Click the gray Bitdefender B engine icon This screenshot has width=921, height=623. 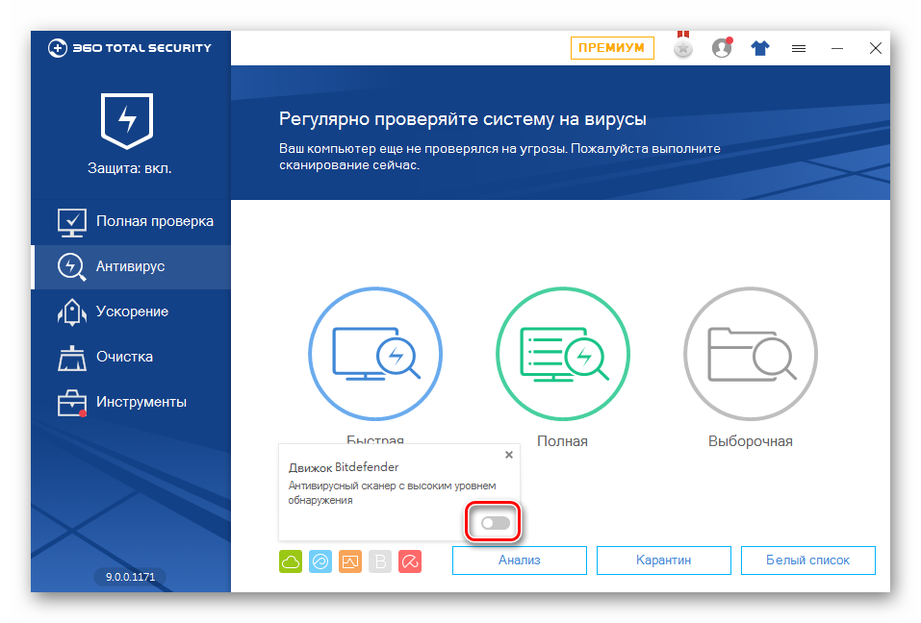[380, 561]
